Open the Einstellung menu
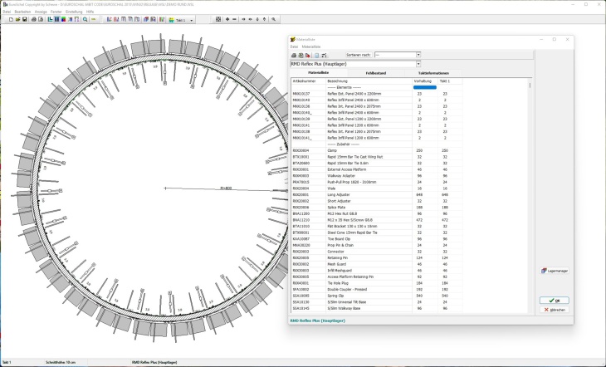The height and width of the screenshot is (367, 606). (73, 12)
